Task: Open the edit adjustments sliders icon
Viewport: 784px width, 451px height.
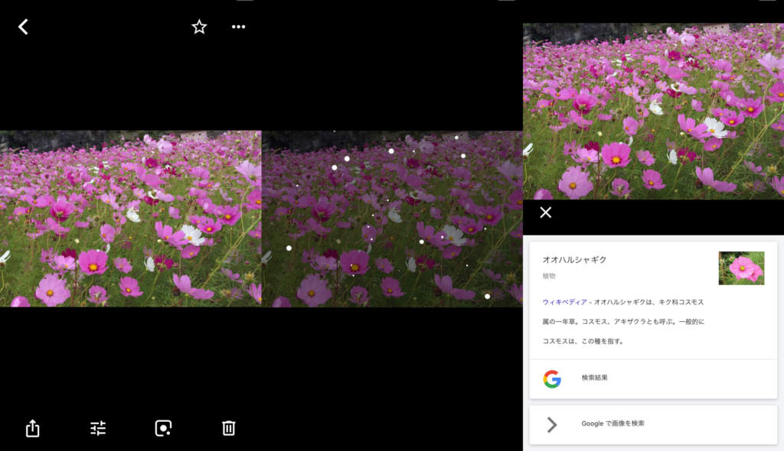Action: tap(98, 428)
